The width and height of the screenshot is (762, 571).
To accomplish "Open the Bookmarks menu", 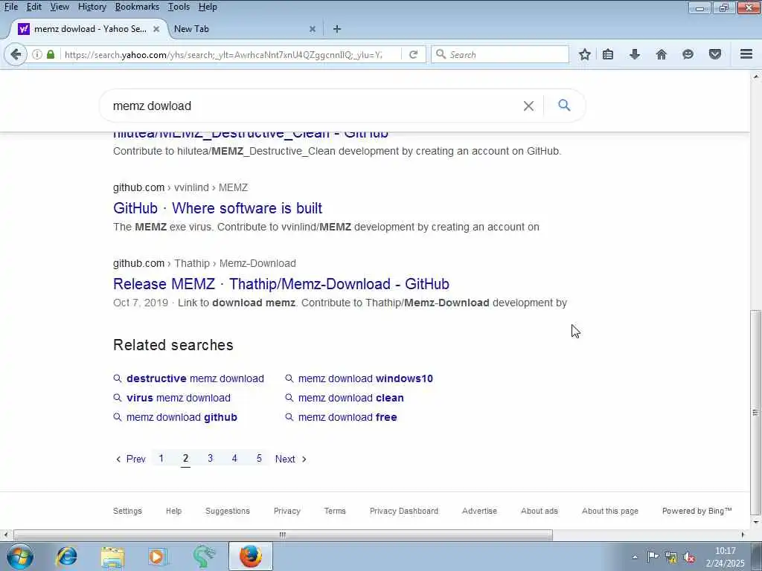I will [137, 7].
